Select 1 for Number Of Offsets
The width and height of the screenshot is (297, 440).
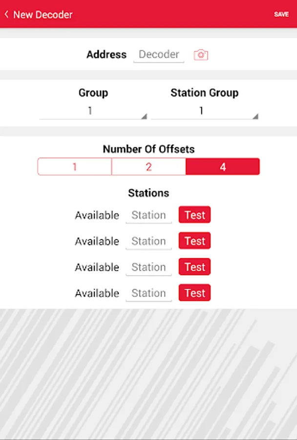pyautogui.click(x=75, y=167)
